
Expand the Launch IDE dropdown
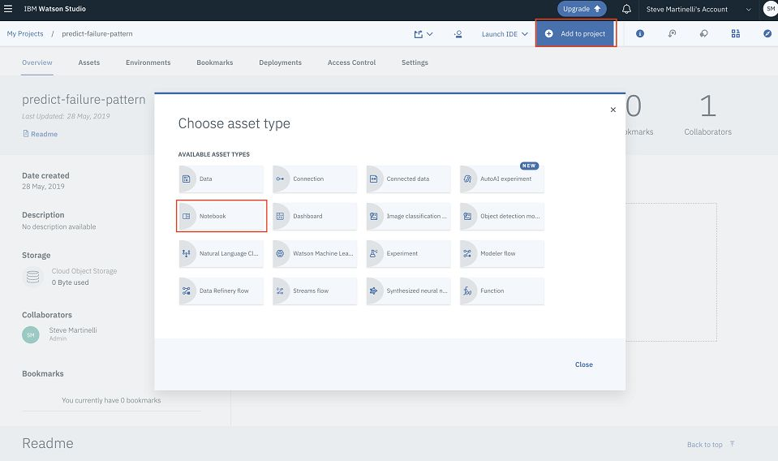click(x=505, y=34)
